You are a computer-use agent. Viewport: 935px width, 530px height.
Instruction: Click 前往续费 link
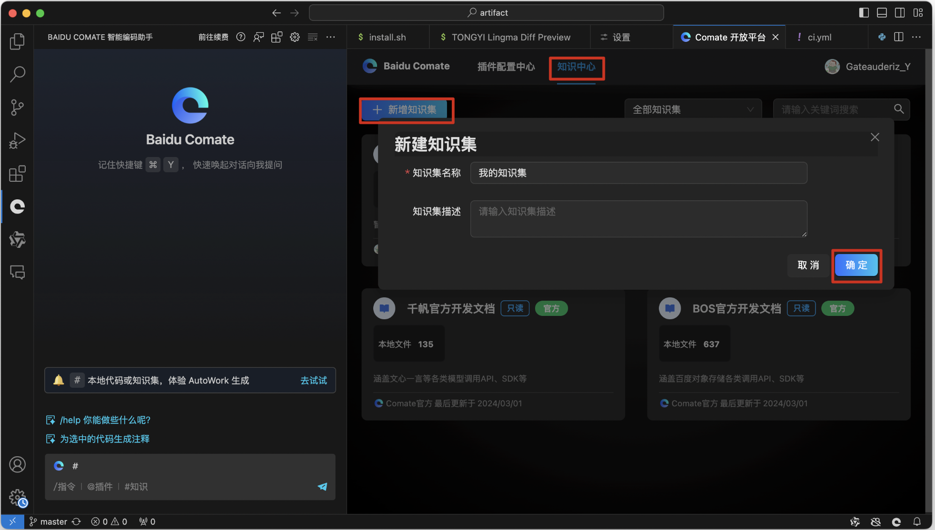213,37
